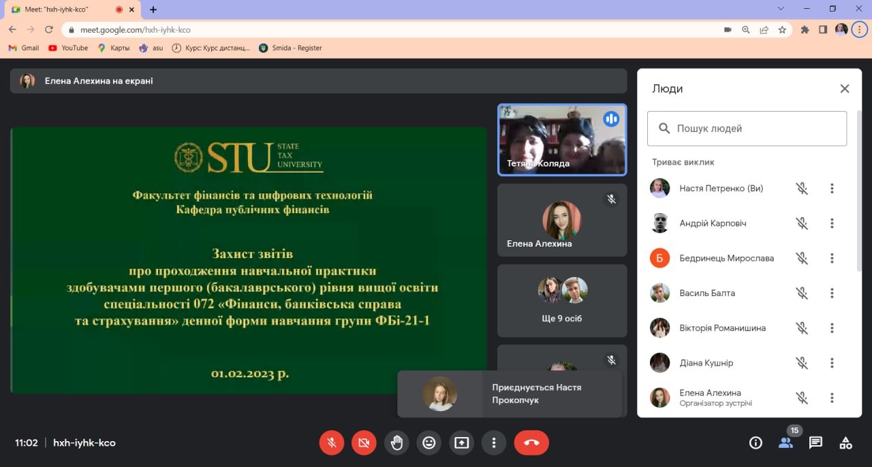This screenshot has height=467, width=872.
Task: Open the YouTube bookmark
Action: tap(68, 48)
